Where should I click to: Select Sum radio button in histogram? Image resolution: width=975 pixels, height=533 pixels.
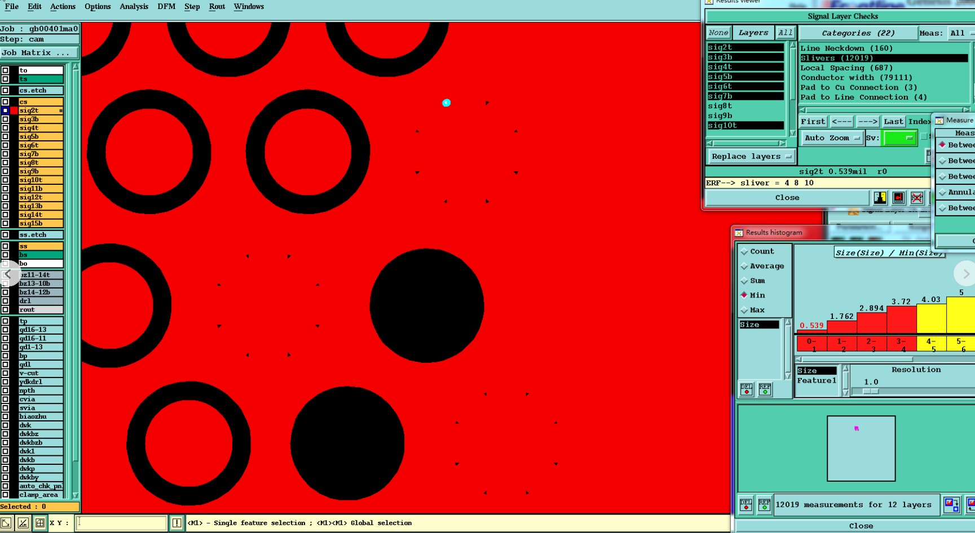[744, 281]
